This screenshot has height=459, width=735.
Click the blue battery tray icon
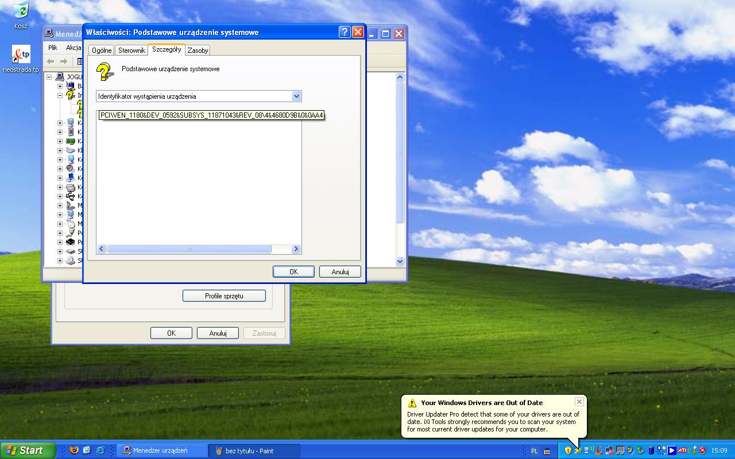pyautogui.click(x=651, y=450)
